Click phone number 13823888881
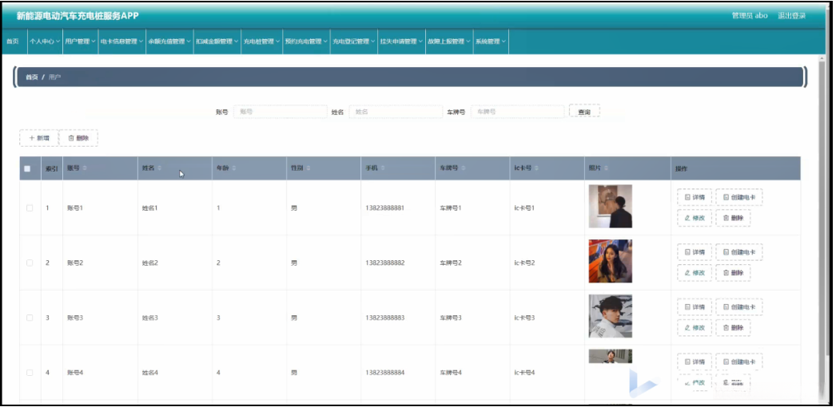Screen dimensions: 836x407 (385, 208)
